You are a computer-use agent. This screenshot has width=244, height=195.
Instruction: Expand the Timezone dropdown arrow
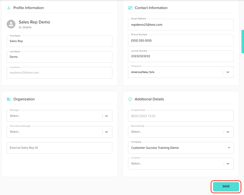click(228, 72)
